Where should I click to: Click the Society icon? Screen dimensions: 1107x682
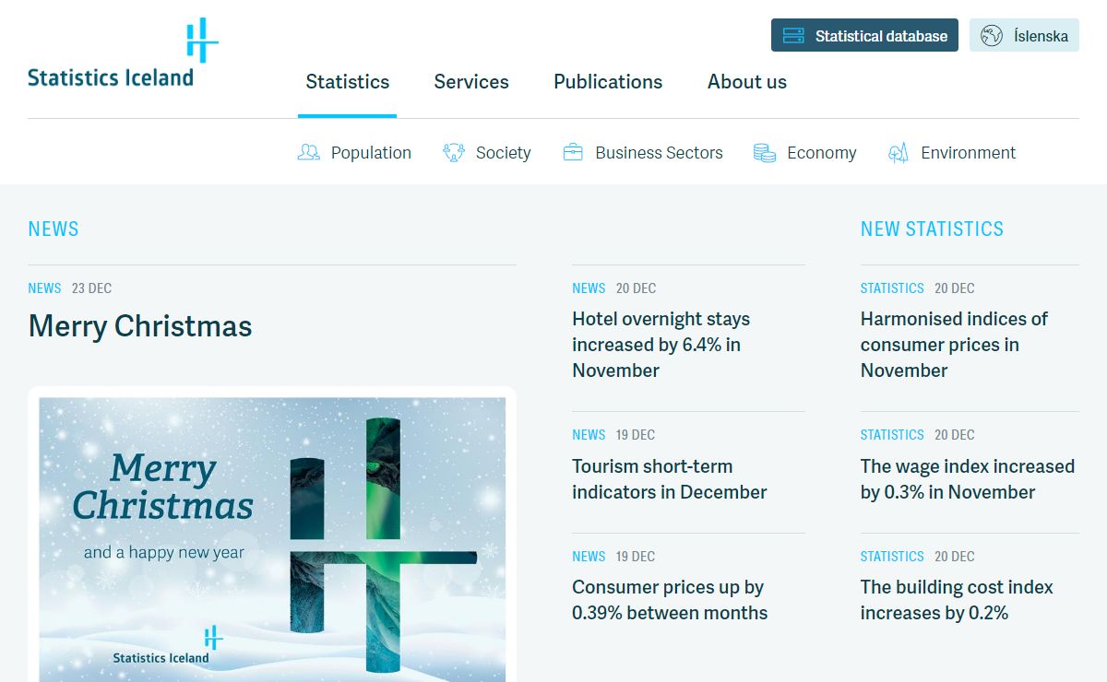coord(453,153)
